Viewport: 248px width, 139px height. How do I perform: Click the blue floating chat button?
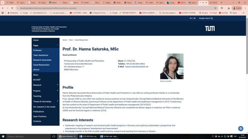pos(240,128)
